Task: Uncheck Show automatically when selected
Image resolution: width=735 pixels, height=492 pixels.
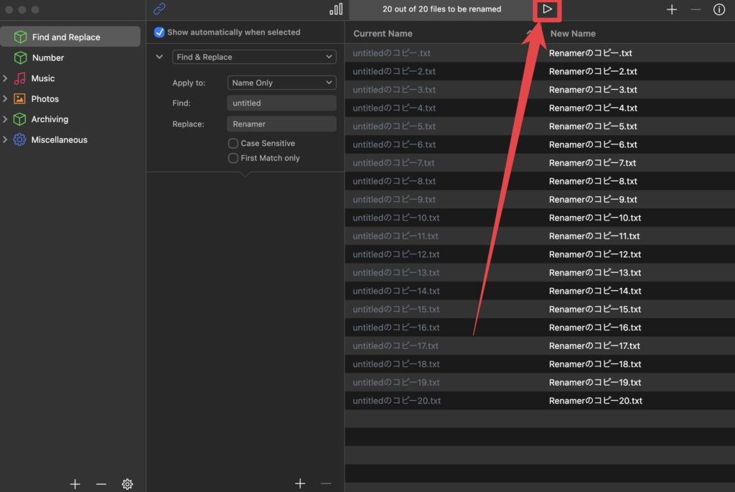Action: point(159,32)
